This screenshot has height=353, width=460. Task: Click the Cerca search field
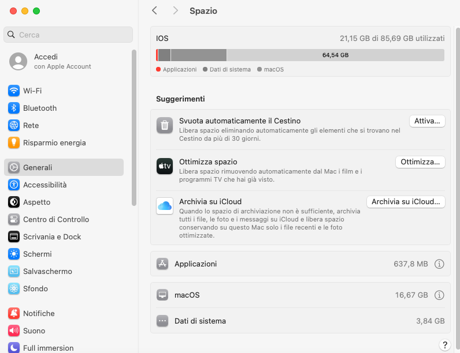point(68,35)
